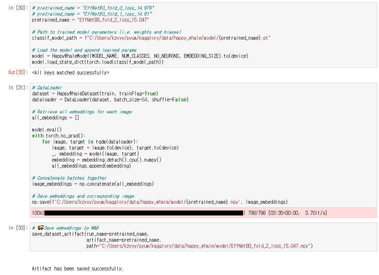This screenshot has width=379, height=275.
Task: Click the '798/798 [03:35<00:00, 3.70it/s]' progress text
Action: [x=287, y=213]
